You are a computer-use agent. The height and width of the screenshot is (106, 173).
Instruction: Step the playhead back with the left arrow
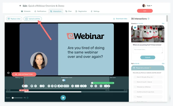tap(20, 90)
